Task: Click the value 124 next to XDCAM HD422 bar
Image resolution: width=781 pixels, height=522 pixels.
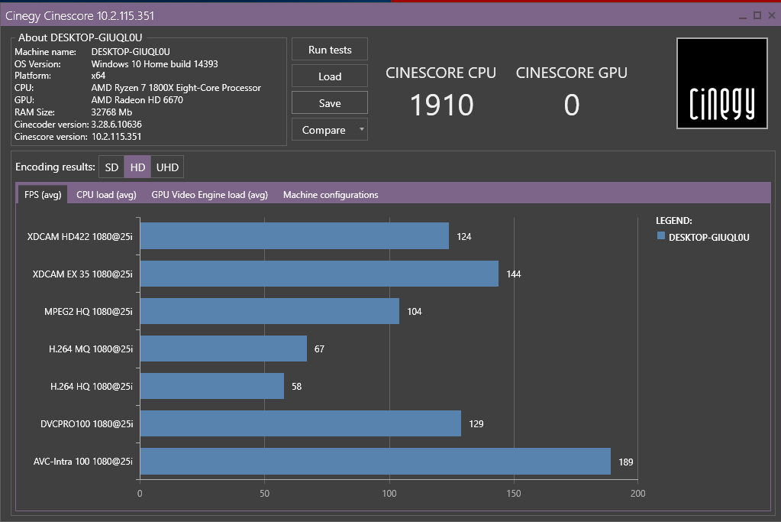Action: tap(463, 236)
